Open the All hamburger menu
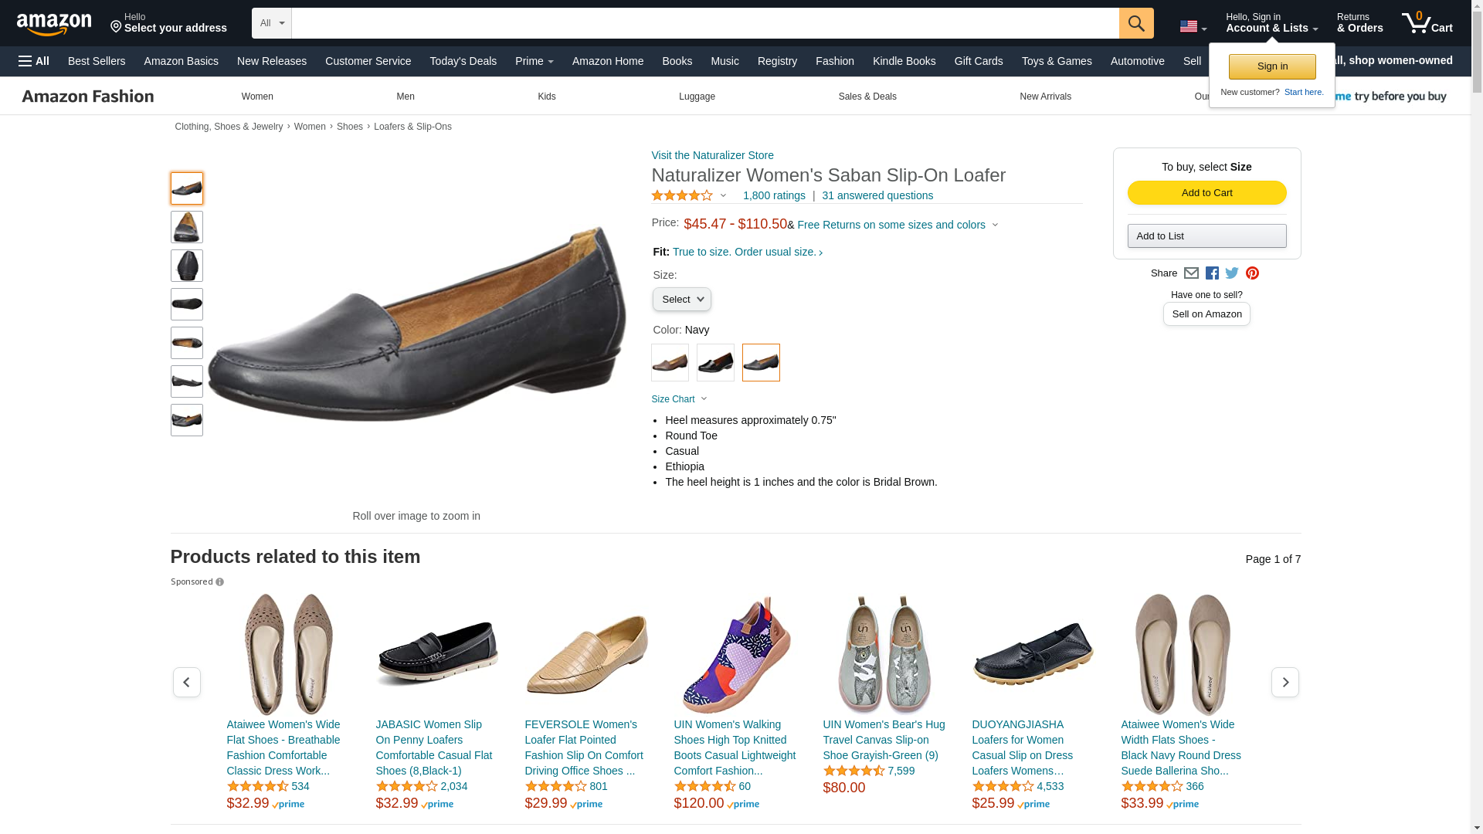1483x834 pixels. pyautogui.click(x=34, y=61)
